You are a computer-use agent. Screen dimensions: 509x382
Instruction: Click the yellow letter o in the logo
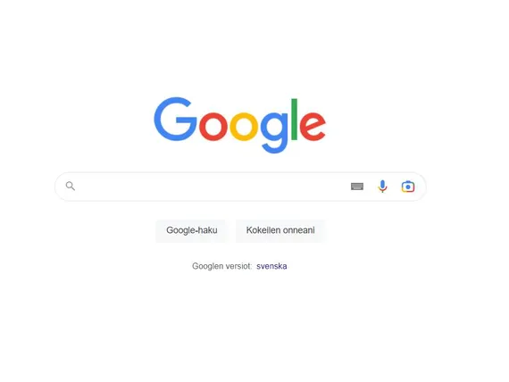coord(244,126)
